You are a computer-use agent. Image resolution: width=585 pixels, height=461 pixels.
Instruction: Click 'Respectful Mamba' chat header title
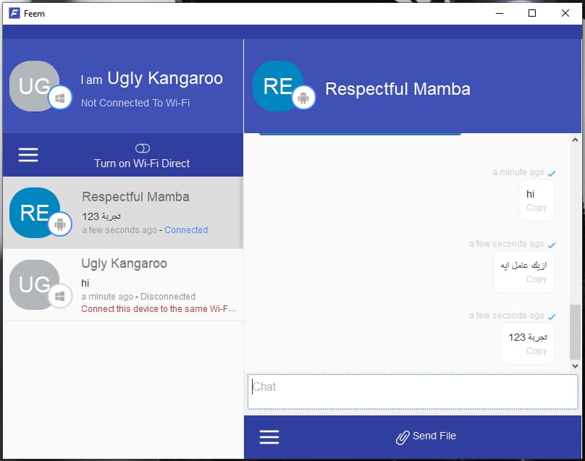click(x=397, y=89)
